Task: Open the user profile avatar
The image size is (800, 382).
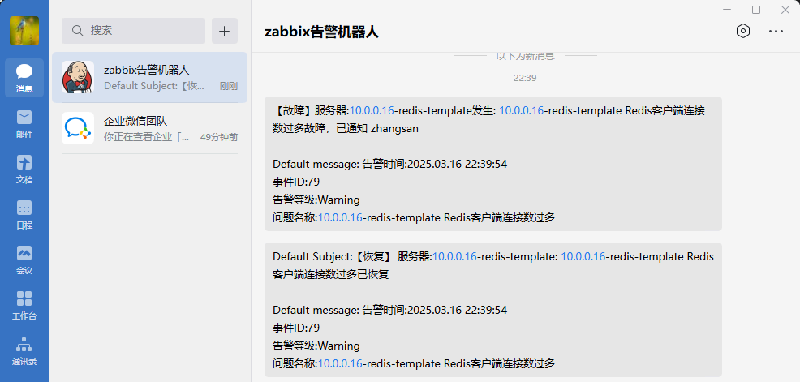Action: tap(24, 31)
